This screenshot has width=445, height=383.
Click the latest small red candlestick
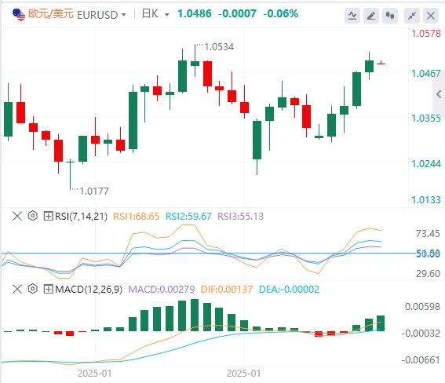pyautogui.click(x=381, y=64)
